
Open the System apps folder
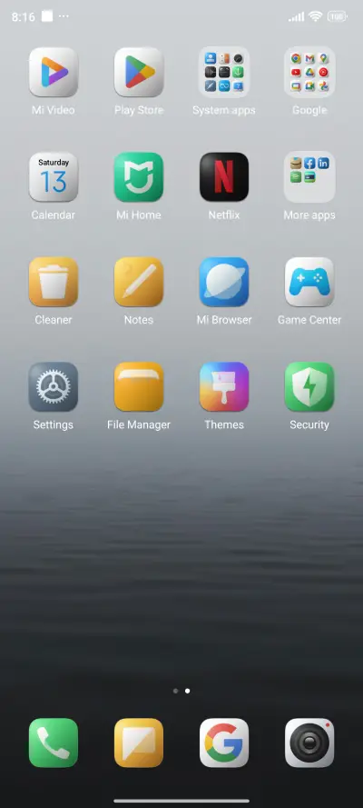tap(224, 72)
